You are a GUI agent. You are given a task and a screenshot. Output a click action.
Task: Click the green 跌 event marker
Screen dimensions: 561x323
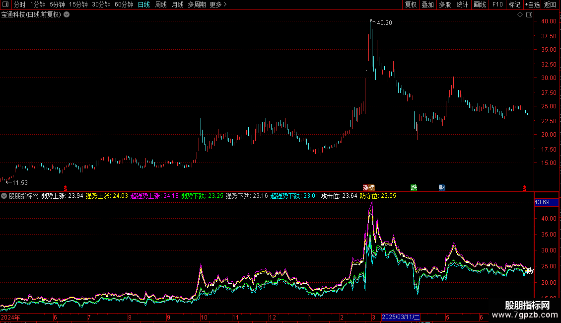click(414, 188)
